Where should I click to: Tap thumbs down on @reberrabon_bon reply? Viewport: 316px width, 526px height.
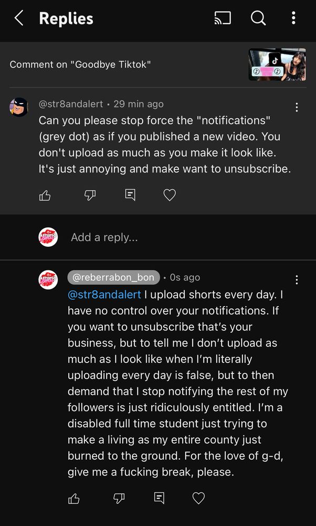[x=119, y=498]
